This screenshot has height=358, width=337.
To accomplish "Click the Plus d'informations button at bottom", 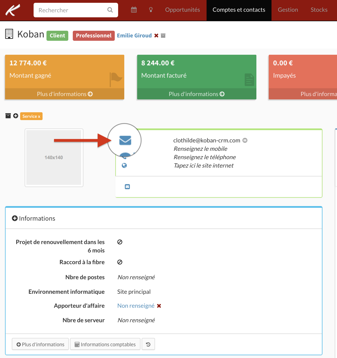I will 40,344.
